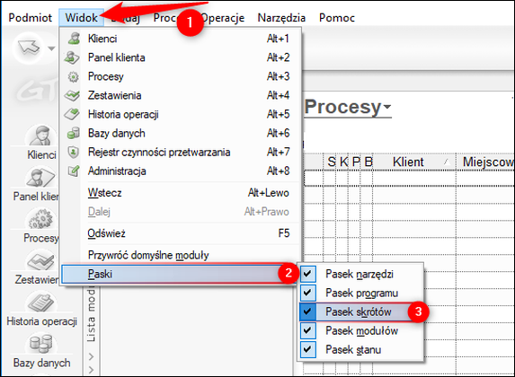The image size is (515, 377).
Task: Click the S column header
Action: pyautogui.click(x=331, y=162)
